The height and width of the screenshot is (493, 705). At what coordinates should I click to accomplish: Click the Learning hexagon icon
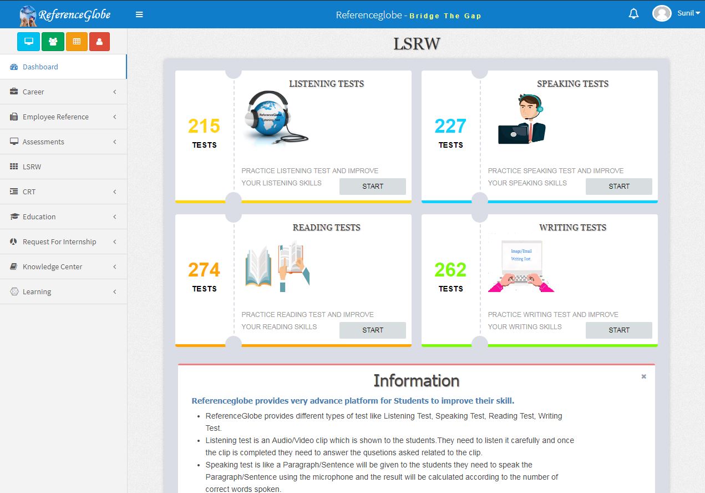coord(14,291)
